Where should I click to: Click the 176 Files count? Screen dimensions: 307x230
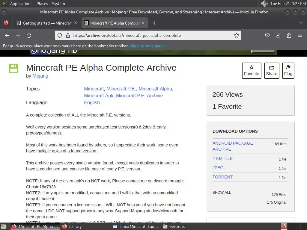pyautogui.click(x=279, y=195)
